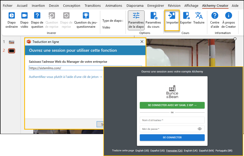Open Paramètres du cours
The height and width of the screenshot is (156, 244).
coord(153,20)
